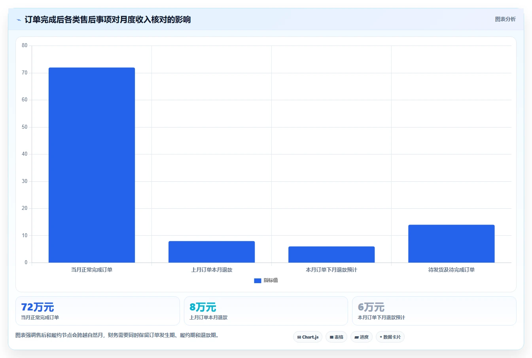
Task: Open the 6万元 data card
Action: click(x=434, y=311)
